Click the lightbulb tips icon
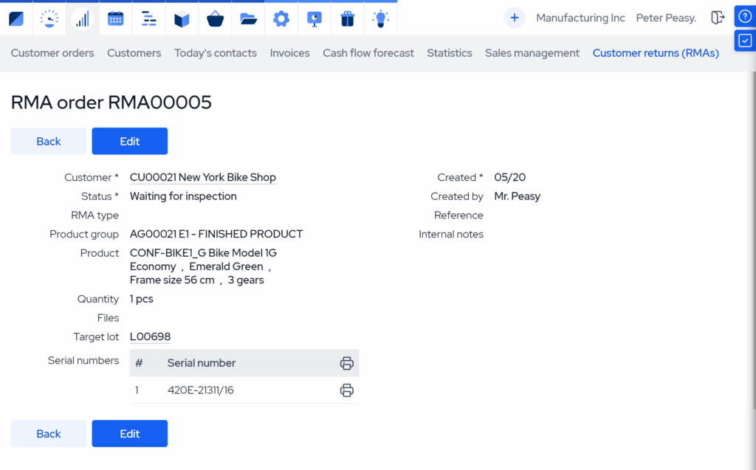The width and height of the screenshot is (756, 470). point(380,18)
